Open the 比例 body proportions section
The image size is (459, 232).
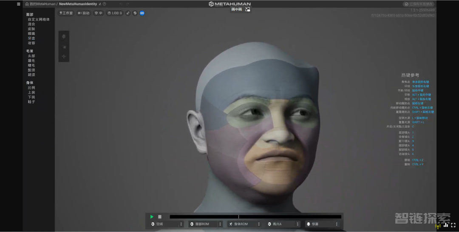31,88
